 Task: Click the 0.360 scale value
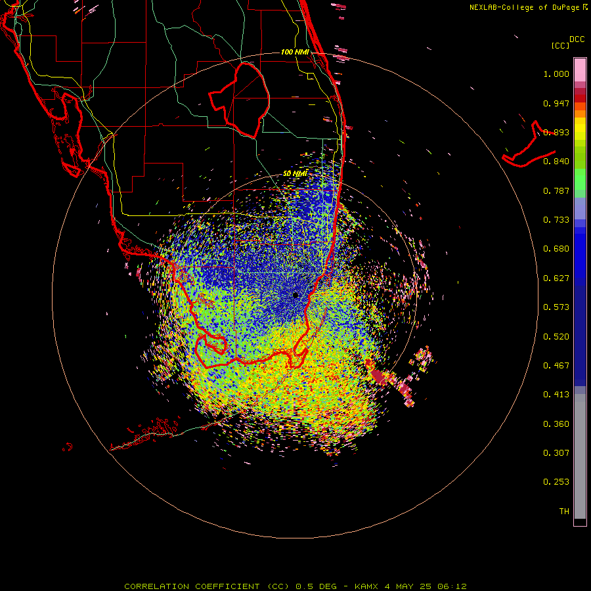[556, 424]
